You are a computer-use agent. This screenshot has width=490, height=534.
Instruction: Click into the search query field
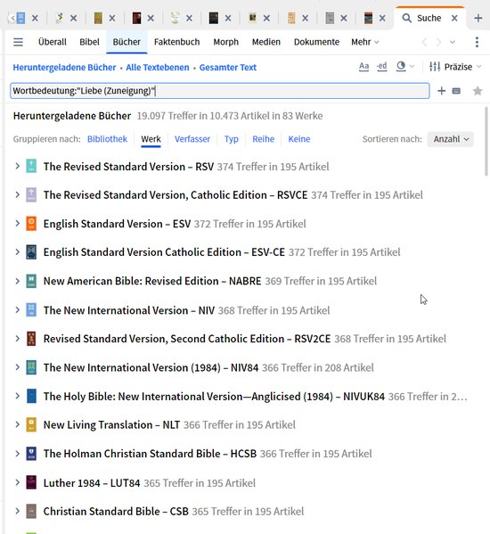coord(220,91)
